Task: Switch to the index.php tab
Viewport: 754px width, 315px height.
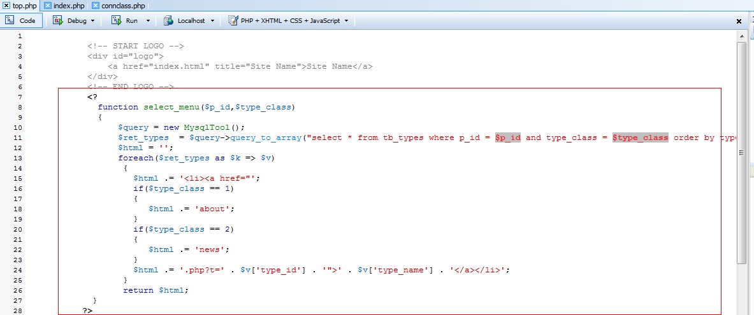Action: point(70,6)
